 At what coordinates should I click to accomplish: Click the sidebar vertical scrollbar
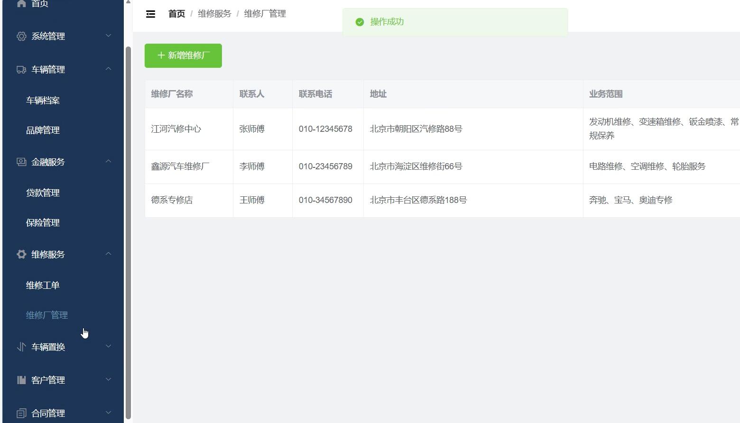click(128, 232)
